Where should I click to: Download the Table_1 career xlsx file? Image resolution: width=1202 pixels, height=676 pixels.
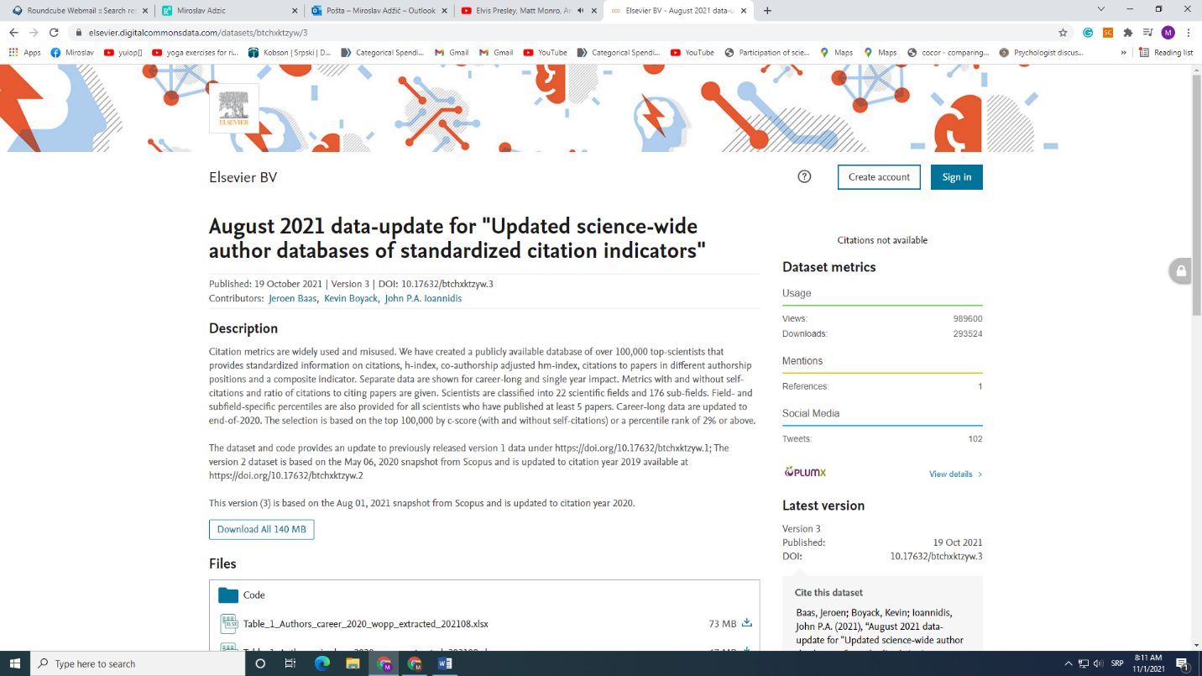point(746,623)
